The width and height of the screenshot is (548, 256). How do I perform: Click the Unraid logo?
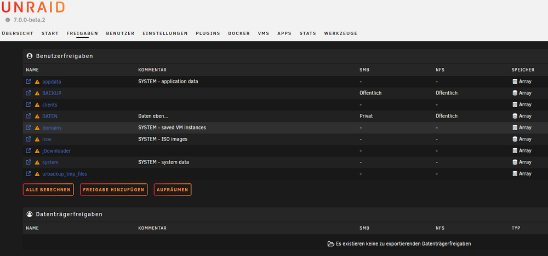click(33, 7)
